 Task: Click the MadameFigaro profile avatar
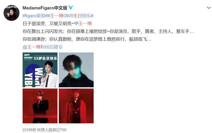pos(12,13)
